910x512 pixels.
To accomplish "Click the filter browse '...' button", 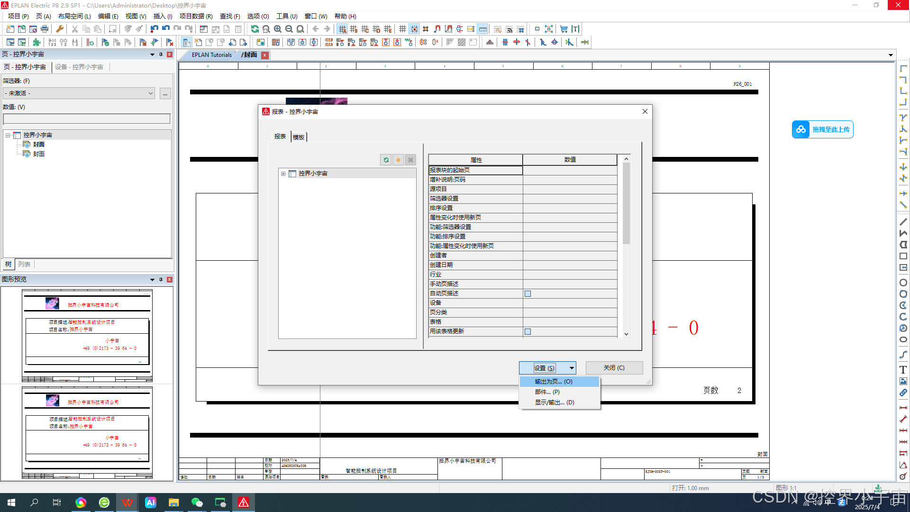I will (x=165, y=93).
